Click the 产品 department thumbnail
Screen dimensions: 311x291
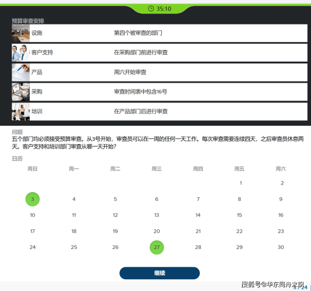click(x=20, y=72)
